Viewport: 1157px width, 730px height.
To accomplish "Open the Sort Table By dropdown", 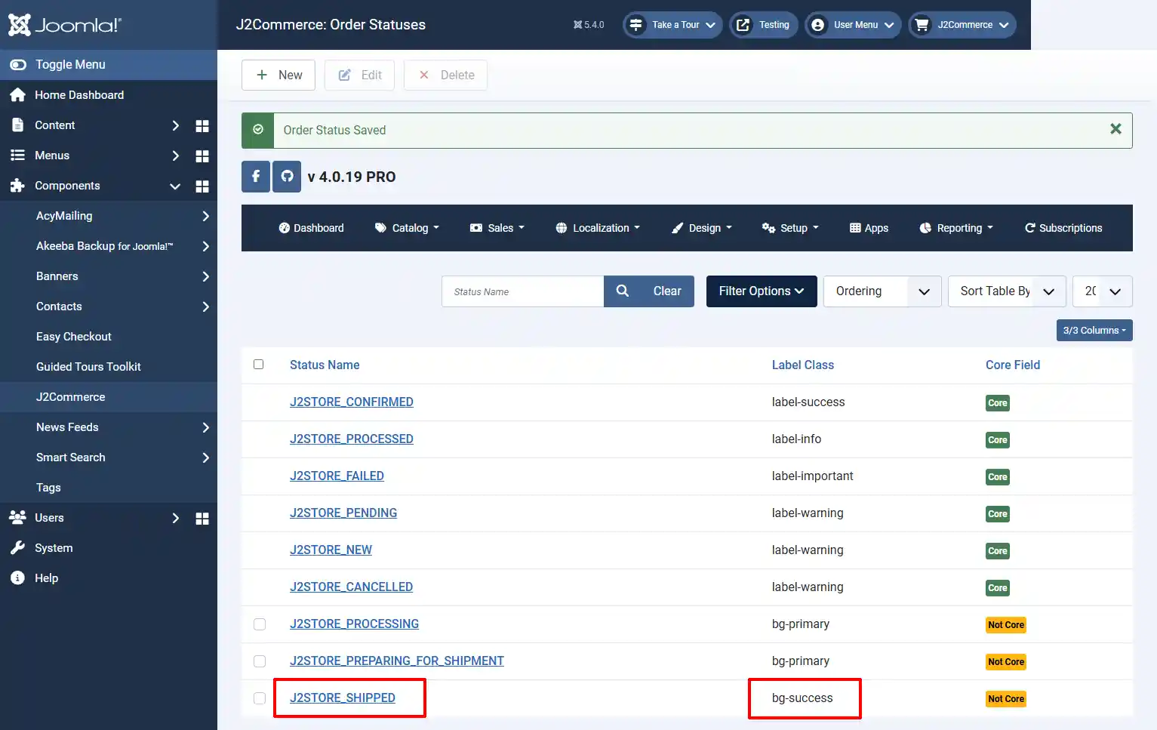I will coord(1007,291).
